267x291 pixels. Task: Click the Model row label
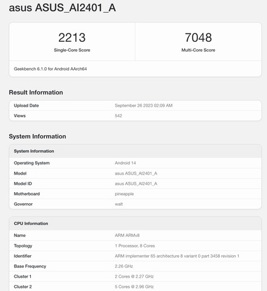tap(20, 173)
